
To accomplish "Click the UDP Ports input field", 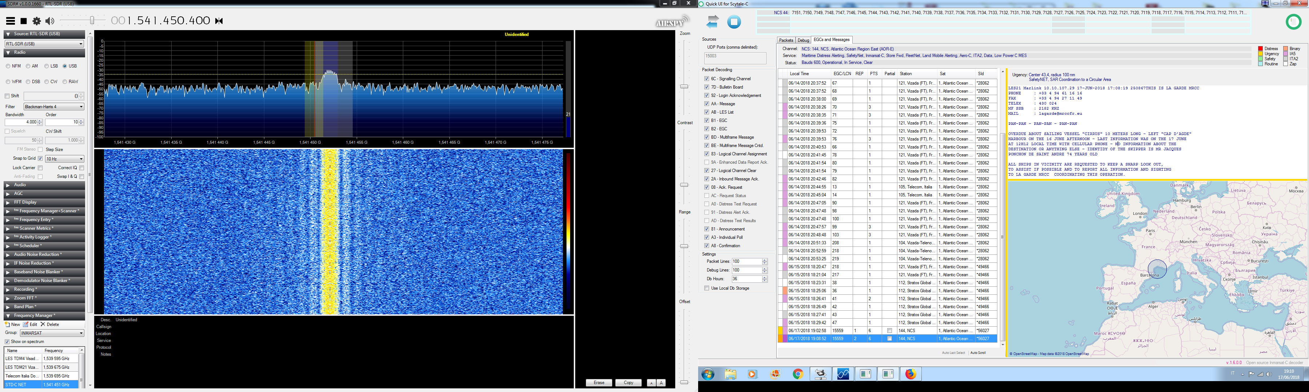I will click(x=735, y=58).
